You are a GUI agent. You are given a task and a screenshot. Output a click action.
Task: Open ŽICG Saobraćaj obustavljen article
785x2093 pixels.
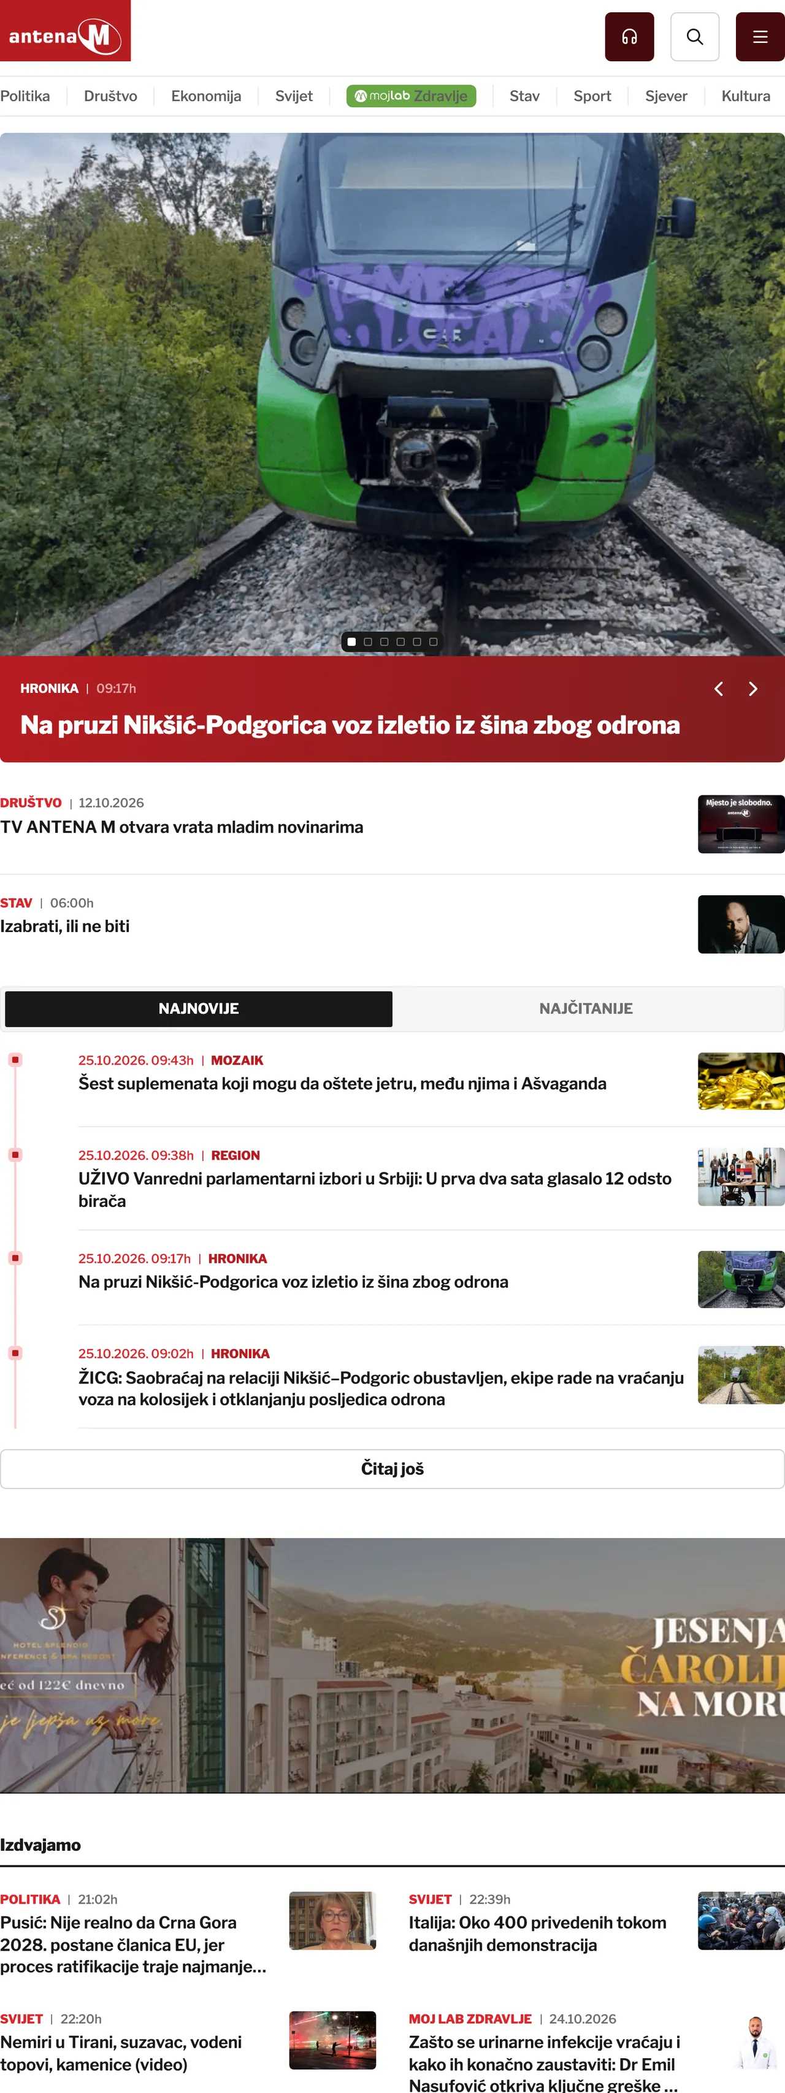click(x=381, y=1388)
